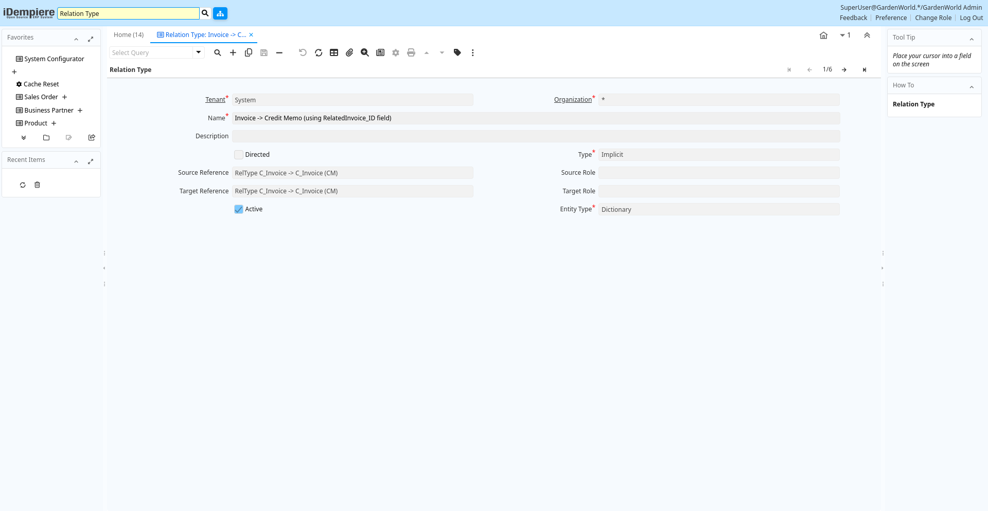Open the Change Role link
This screenshot has height=511, width=988.
point(933,18)
